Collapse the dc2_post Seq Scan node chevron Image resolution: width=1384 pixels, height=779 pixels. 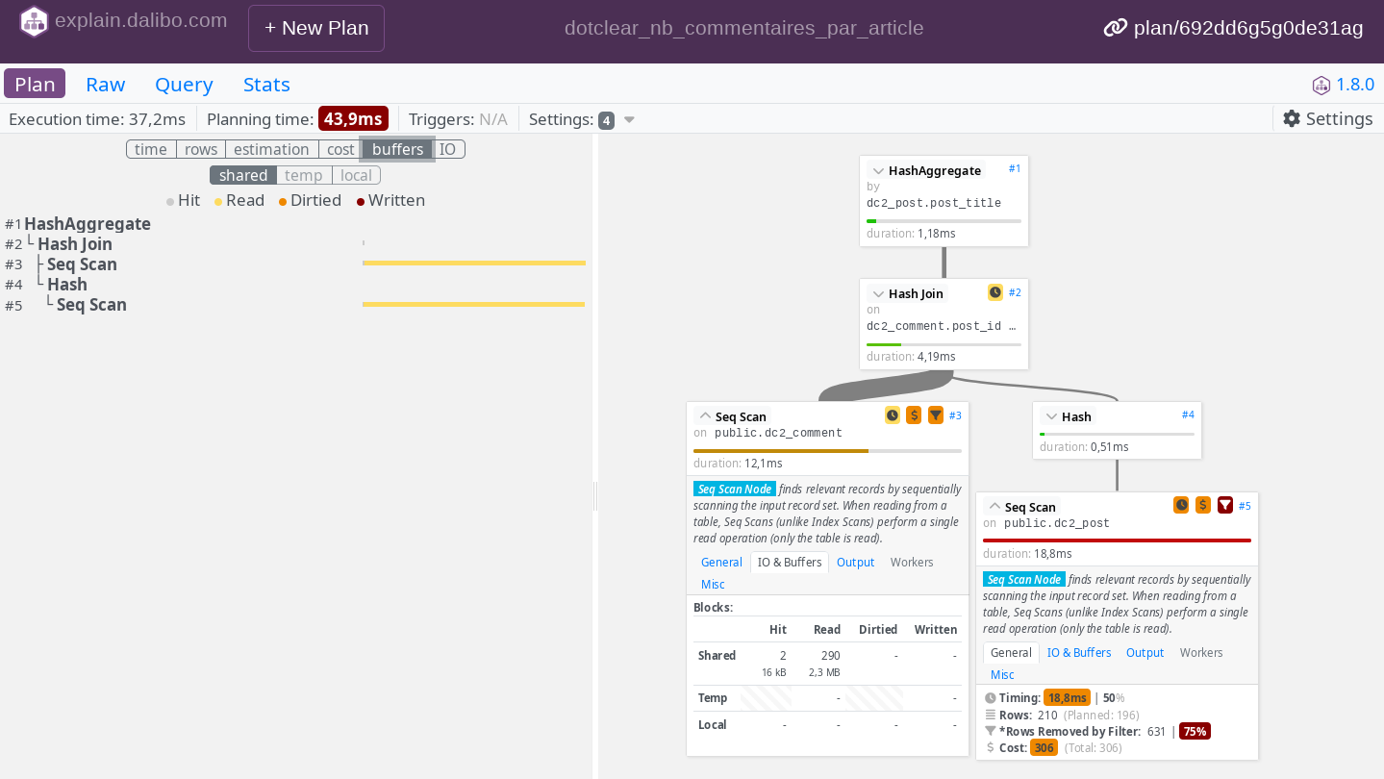[x=994, y=507]
